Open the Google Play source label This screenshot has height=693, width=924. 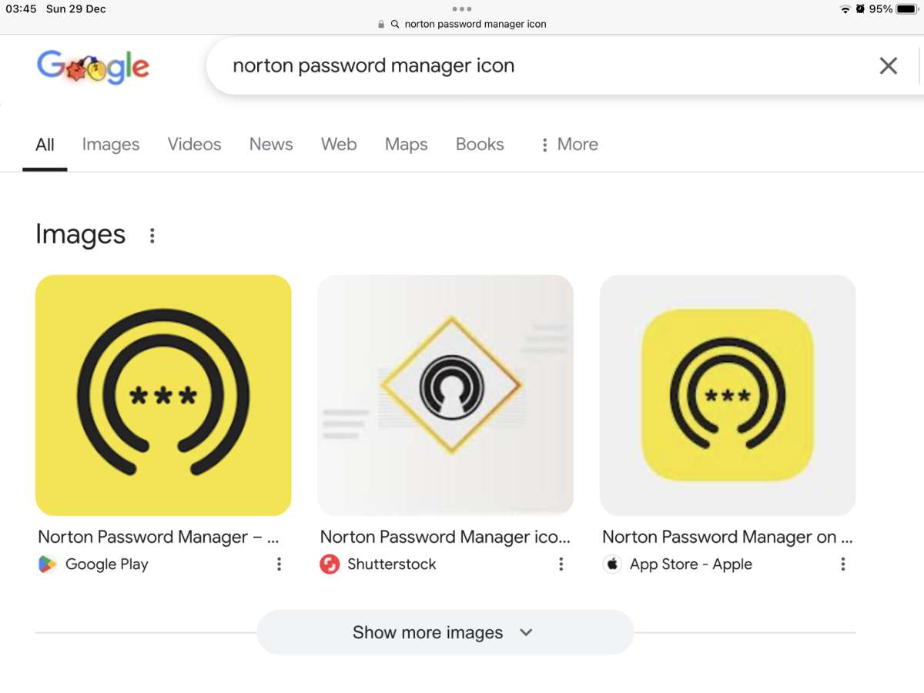point(106,564)
